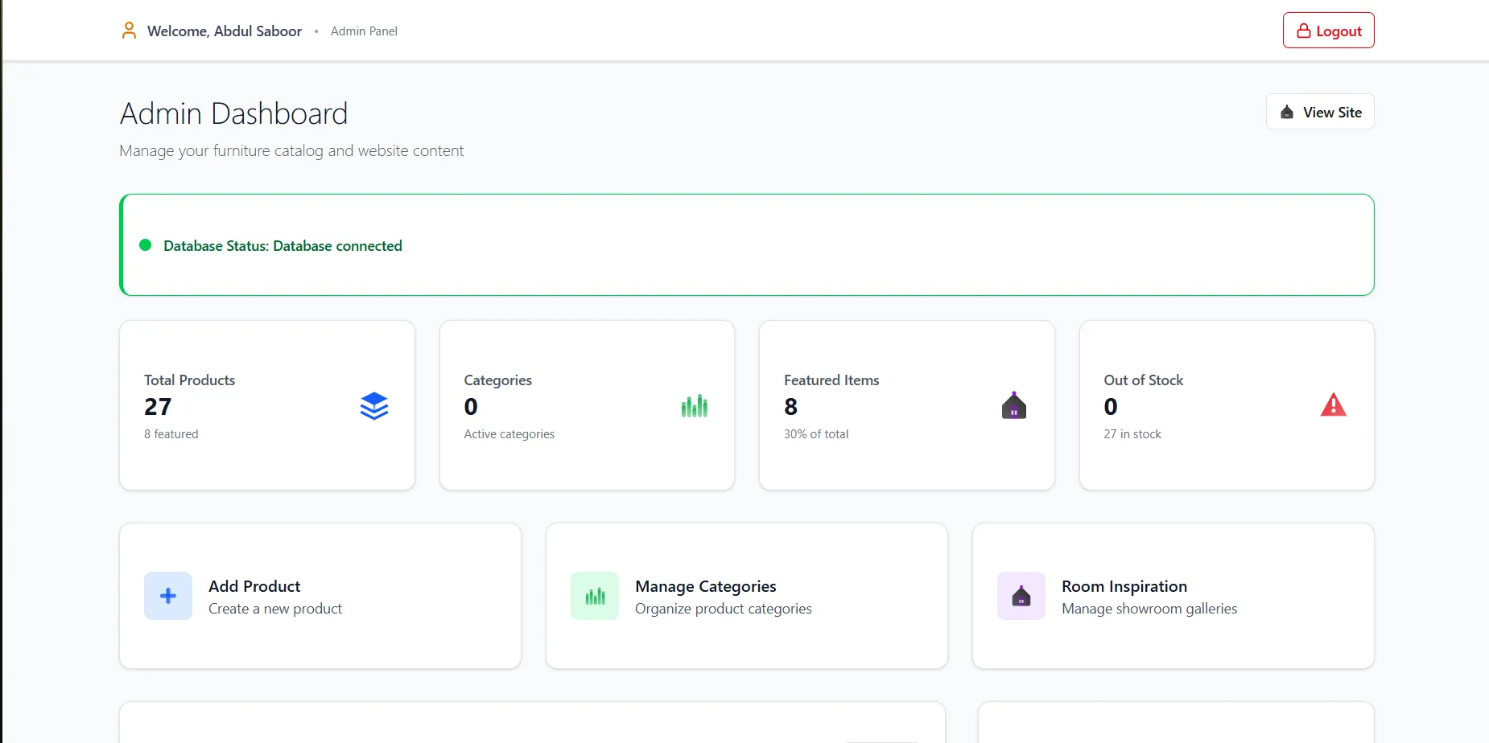Viewport: 1489px width, 743px height.
Task: Click the green bar chart icon in Categories card
Action: (694, 406)
